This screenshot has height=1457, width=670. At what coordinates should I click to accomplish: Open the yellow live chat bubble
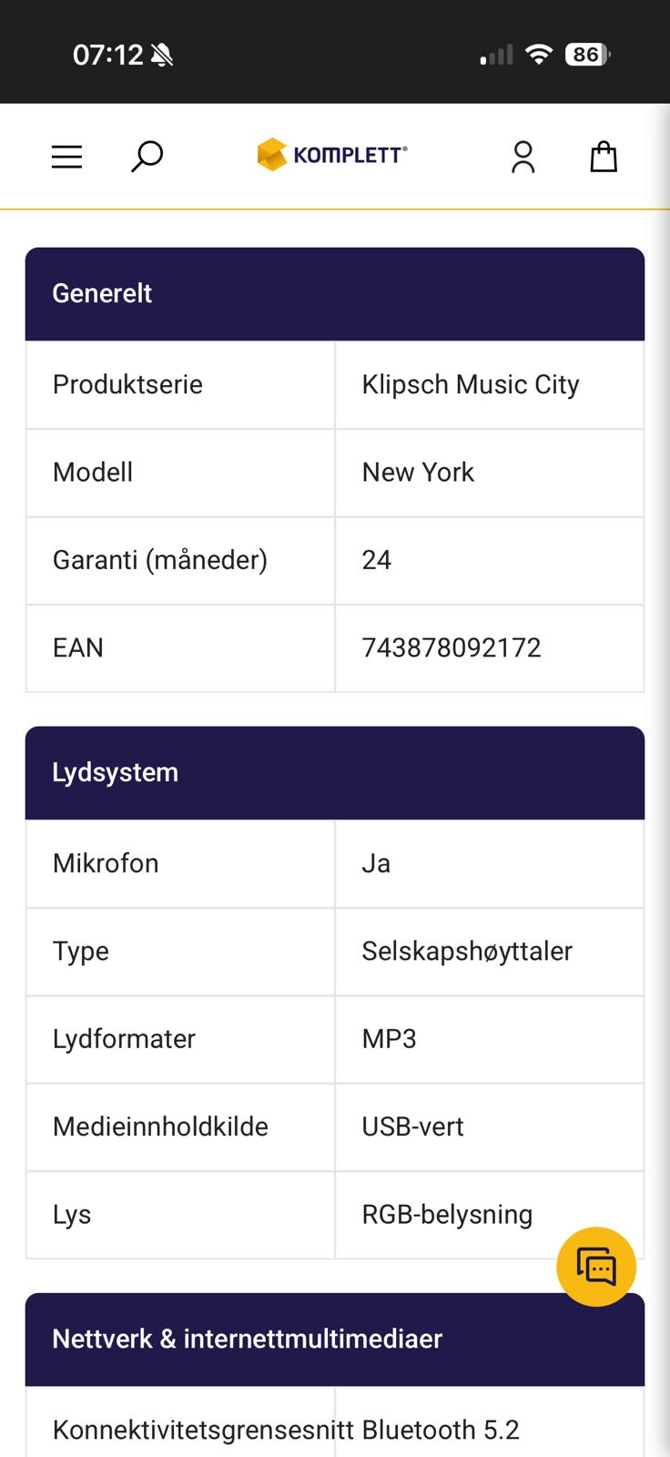(596, 1267)
